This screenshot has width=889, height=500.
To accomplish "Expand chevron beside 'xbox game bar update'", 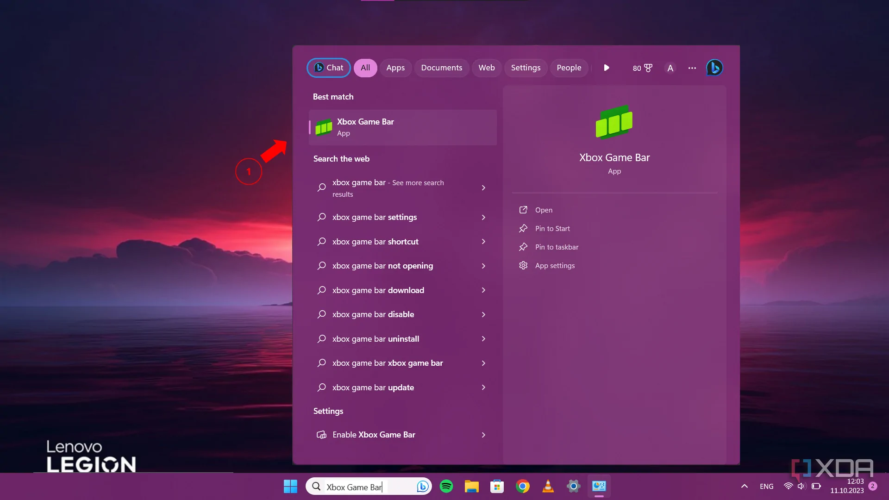I will click(x=483, y=387).
